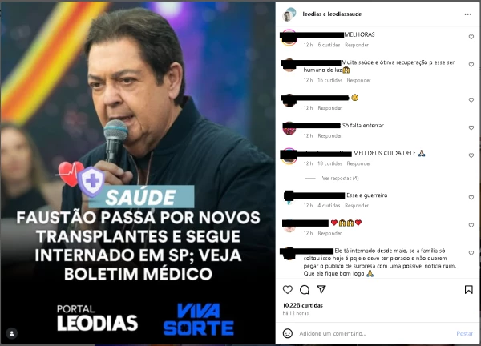The image size is (481, 346).
Task: Expand 'Ver respostas (4)' replies
Action: [x=340, y=178]
